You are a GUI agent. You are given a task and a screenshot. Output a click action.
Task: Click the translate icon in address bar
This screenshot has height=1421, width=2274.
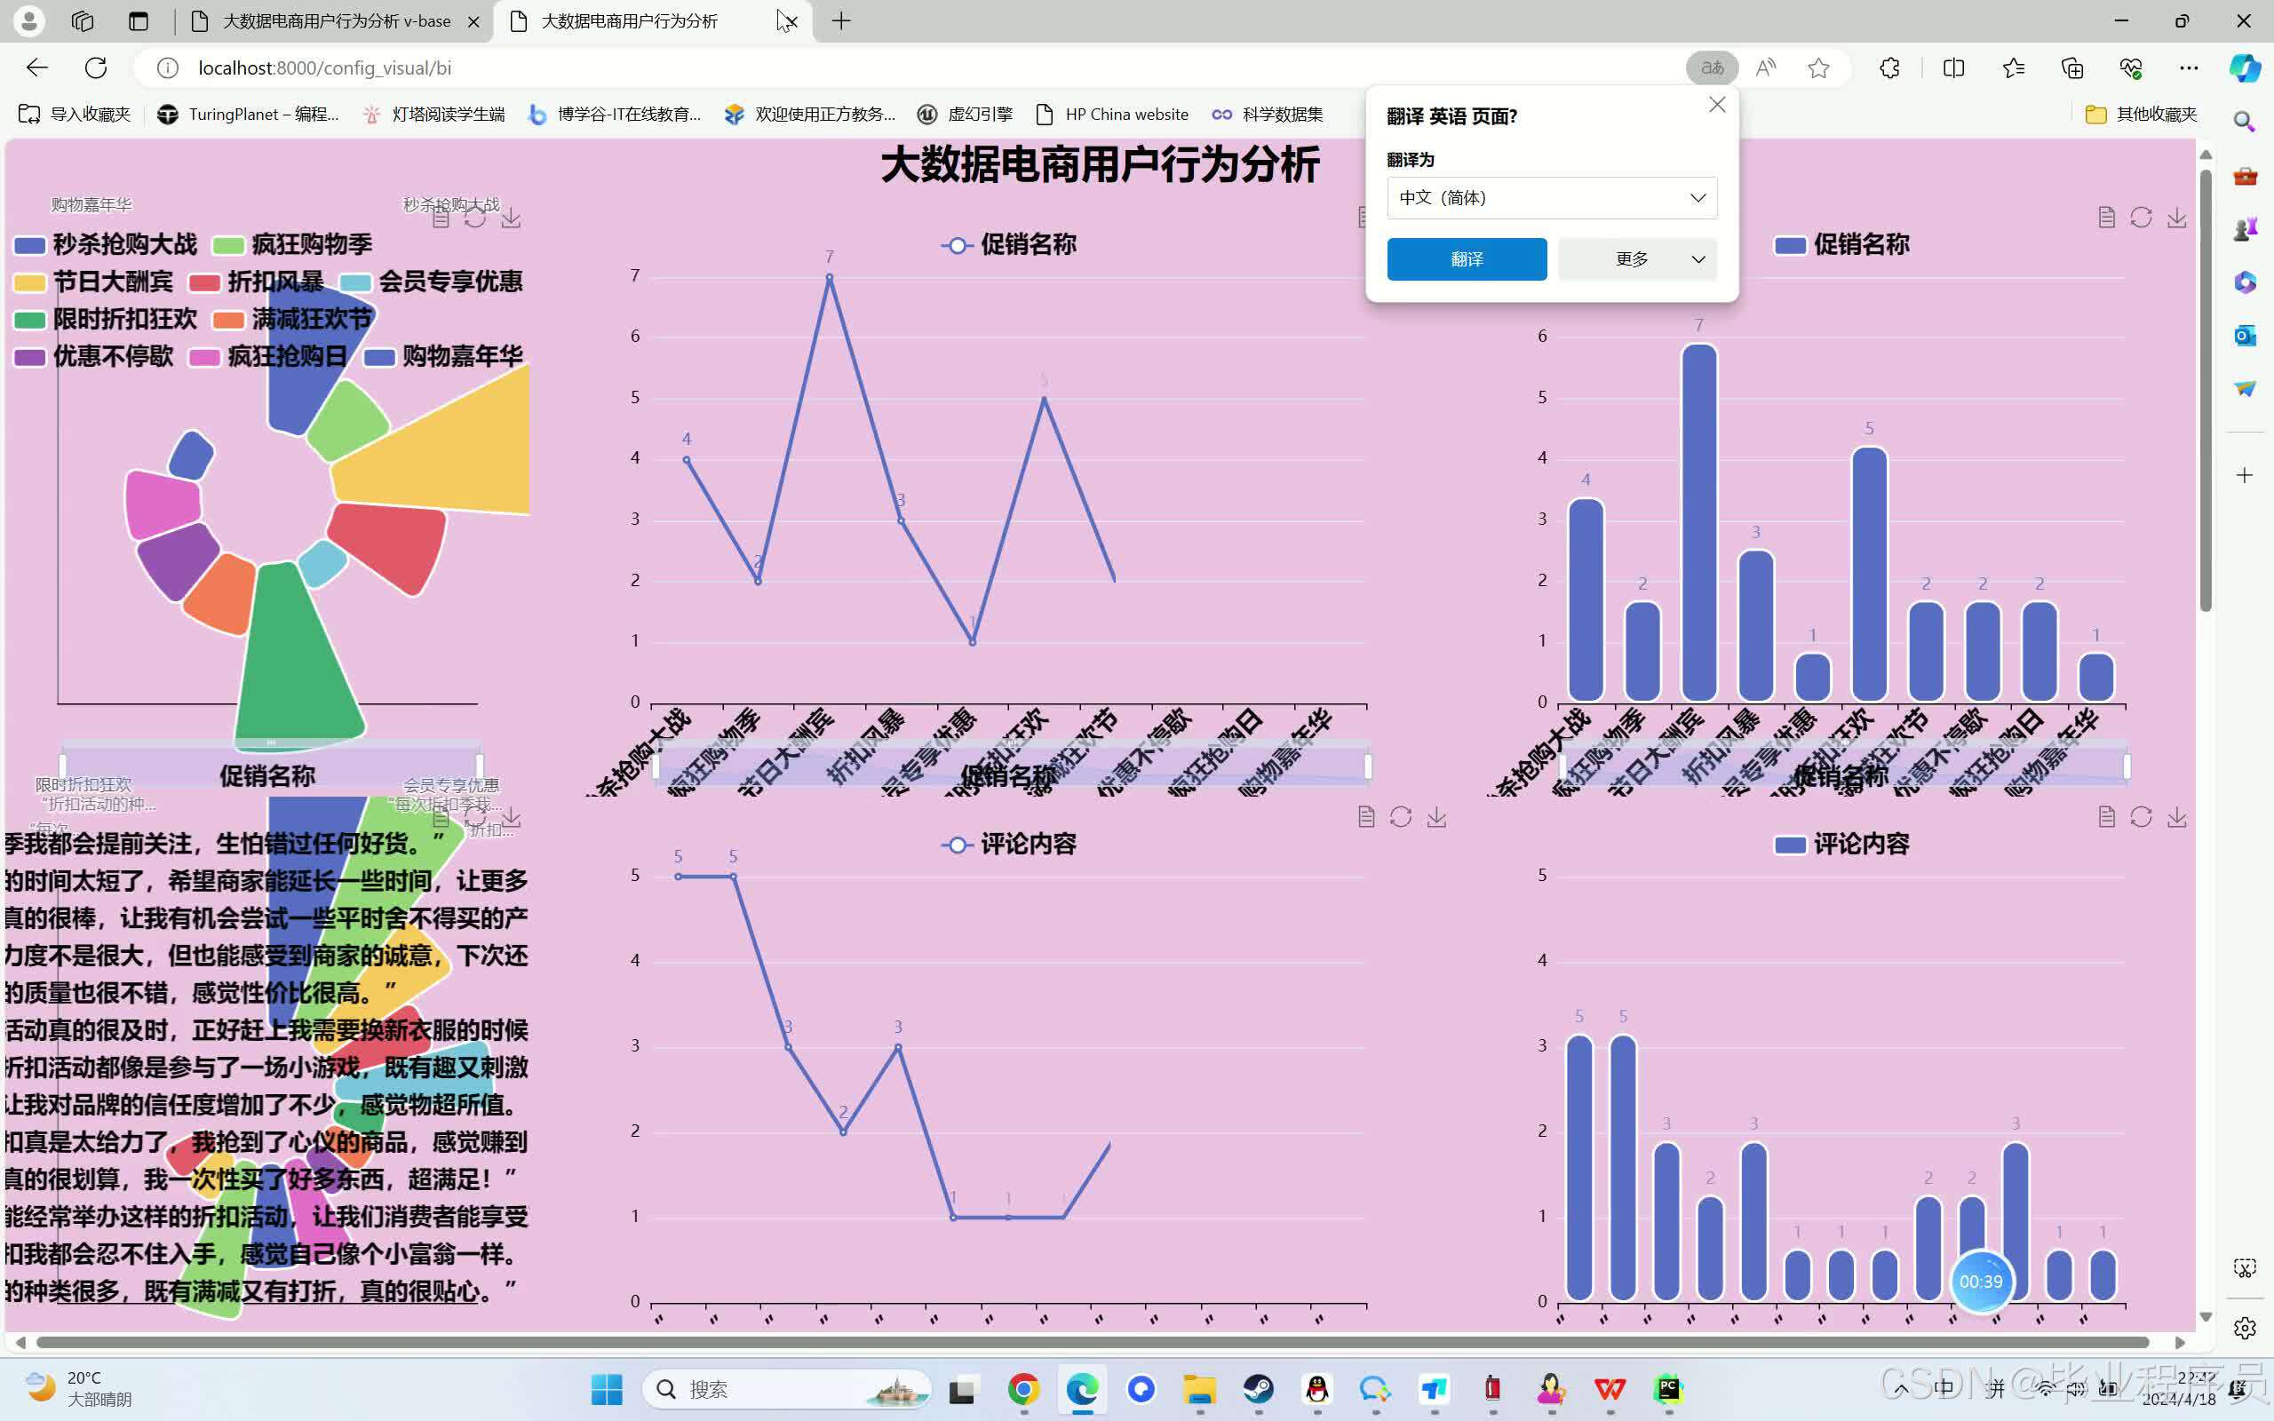pyautogui.click(x=1711, y=67)
